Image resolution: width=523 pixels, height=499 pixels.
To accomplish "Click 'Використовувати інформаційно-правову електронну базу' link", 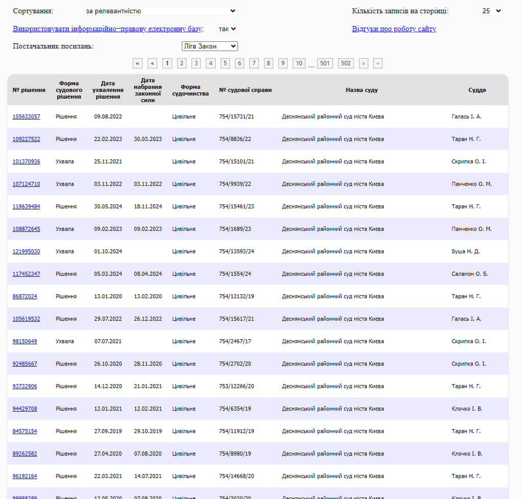I will pyautogui.click(x=108, y=29).
